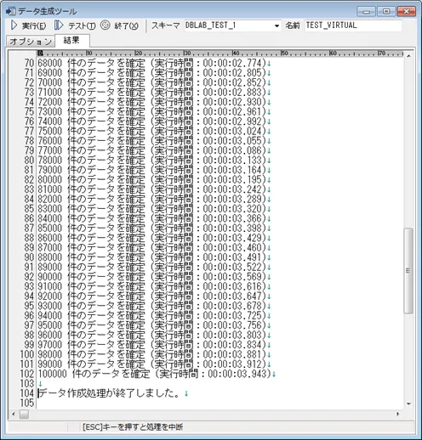Click line number 100 in gutter
Screen dimensions: 422x440
tap(27, 354)
